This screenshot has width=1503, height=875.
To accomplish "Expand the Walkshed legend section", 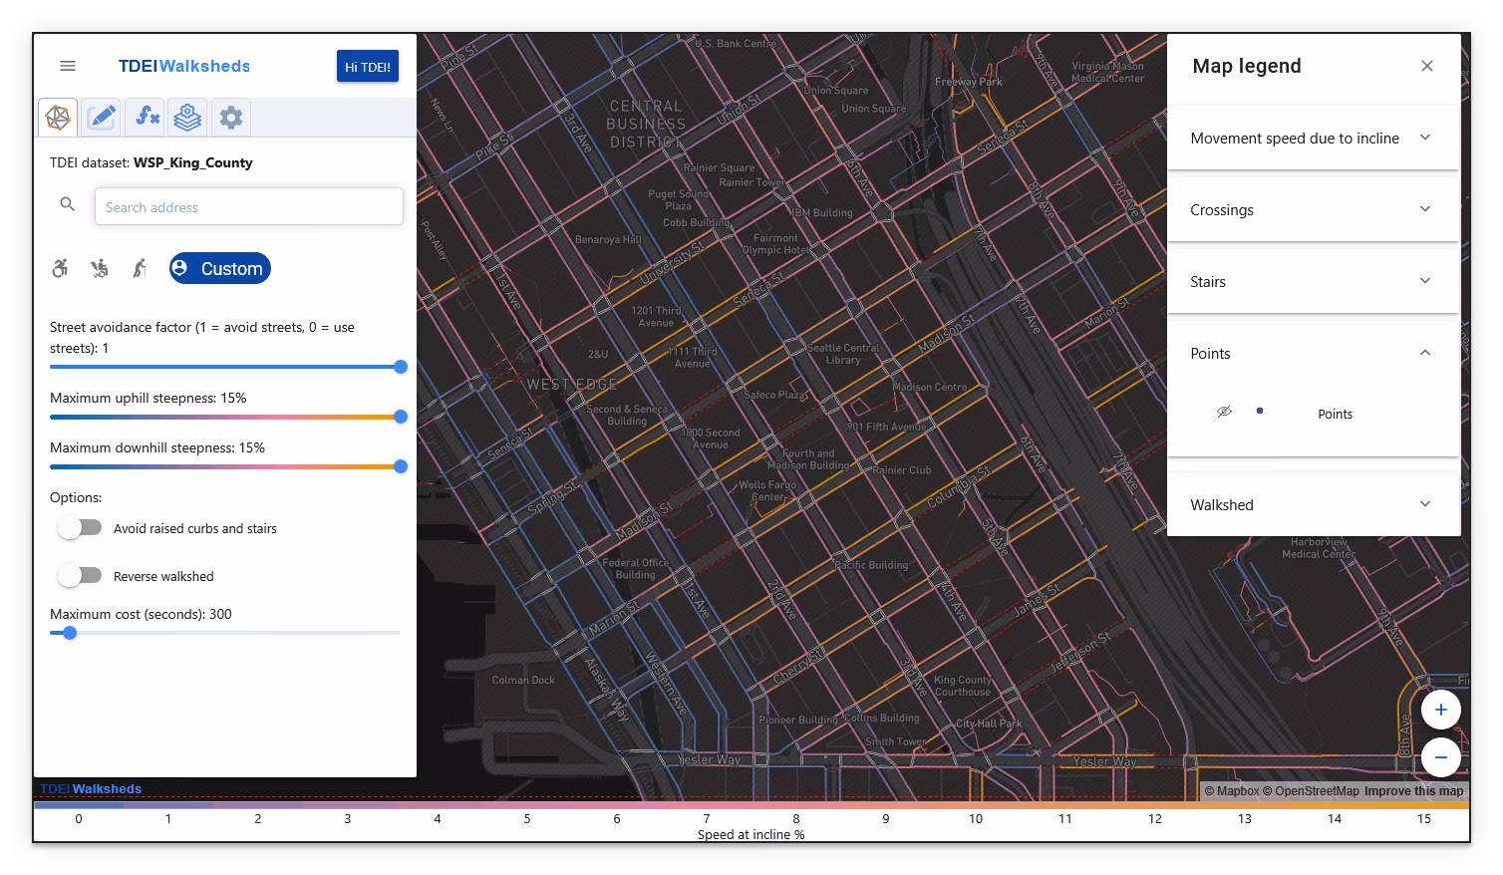I will (1313, 504).
